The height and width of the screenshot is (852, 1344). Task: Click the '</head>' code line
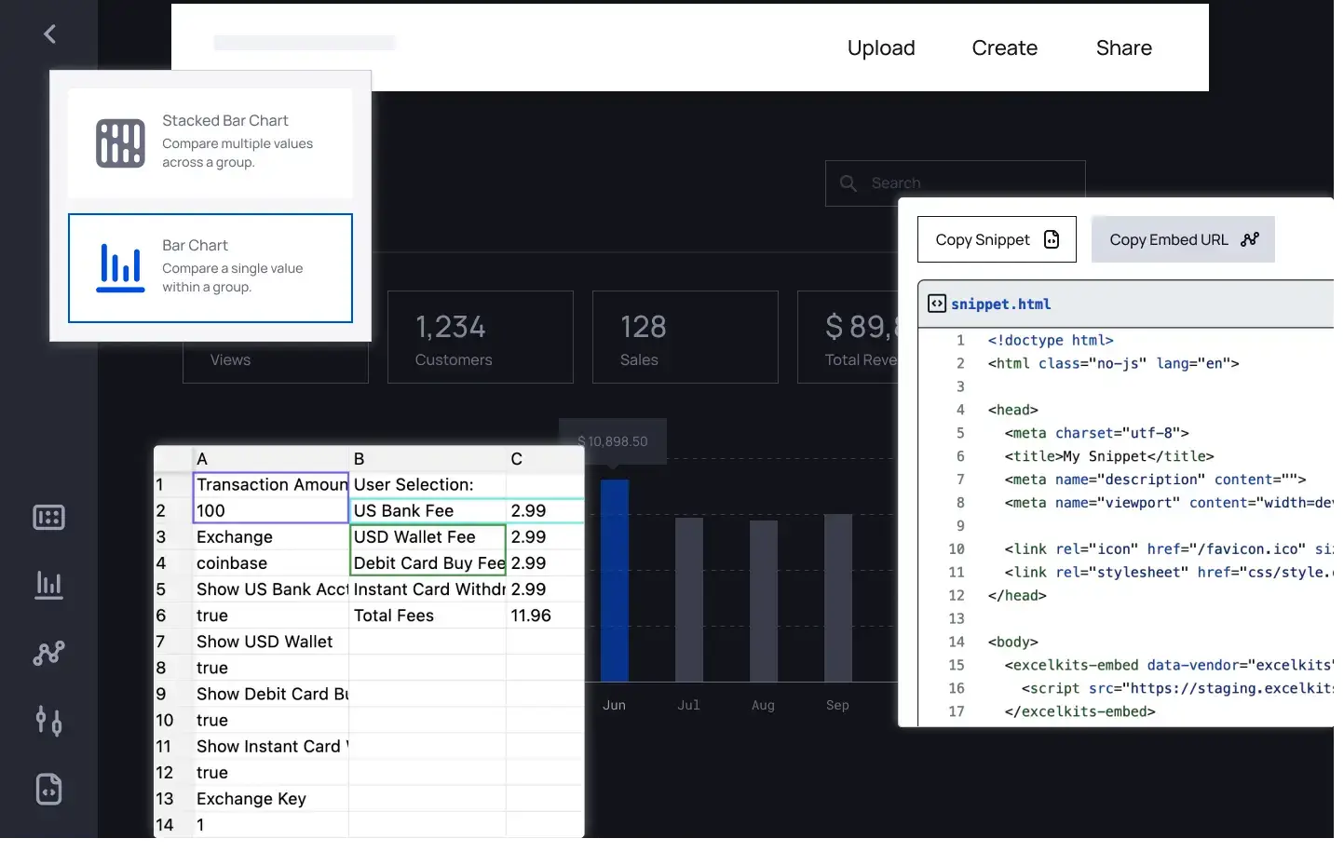[x=1017, y=595]
